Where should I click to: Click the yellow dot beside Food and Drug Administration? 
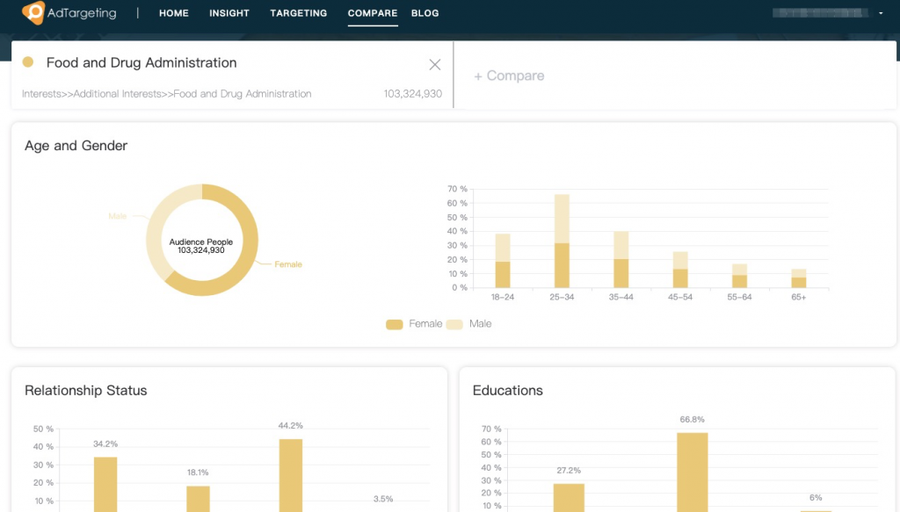27,62
